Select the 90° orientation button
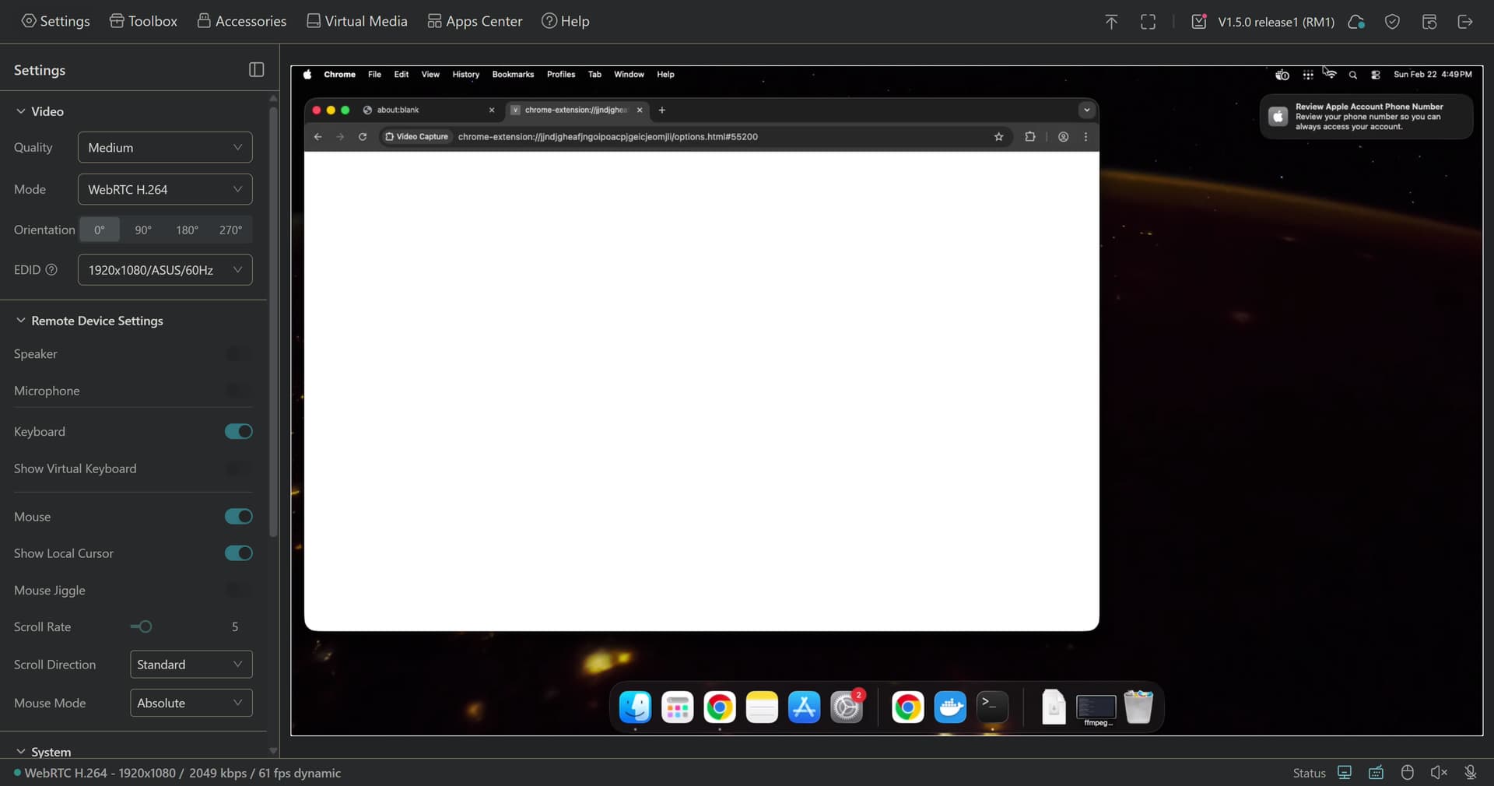The width and height of the screenshot is (1494, 786). tap(143, 230)
